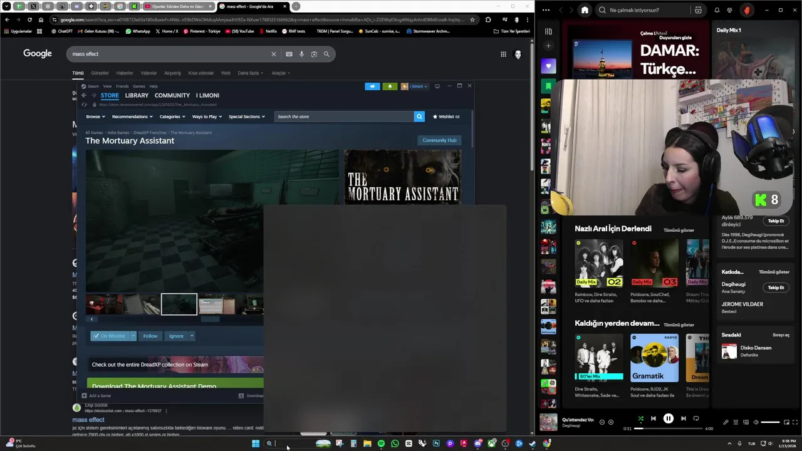
Task: Focus Steam 'Search the store' field
Action: (344, 117)
